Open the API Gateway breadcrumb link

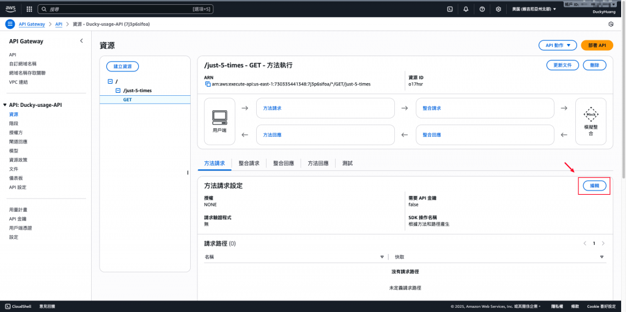32,24
